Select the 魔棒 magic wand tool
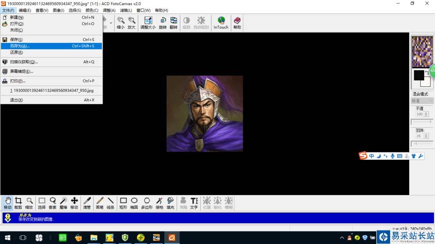435x244 pixels. pyautogui.click(x=63, y=203)
